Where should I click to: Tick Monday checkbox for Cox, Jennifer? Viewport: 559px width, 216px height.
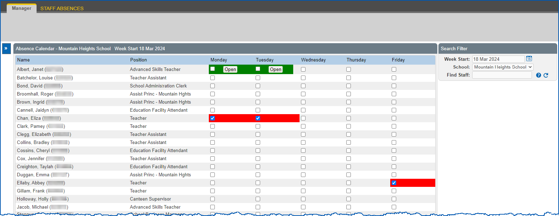[212, 159]
